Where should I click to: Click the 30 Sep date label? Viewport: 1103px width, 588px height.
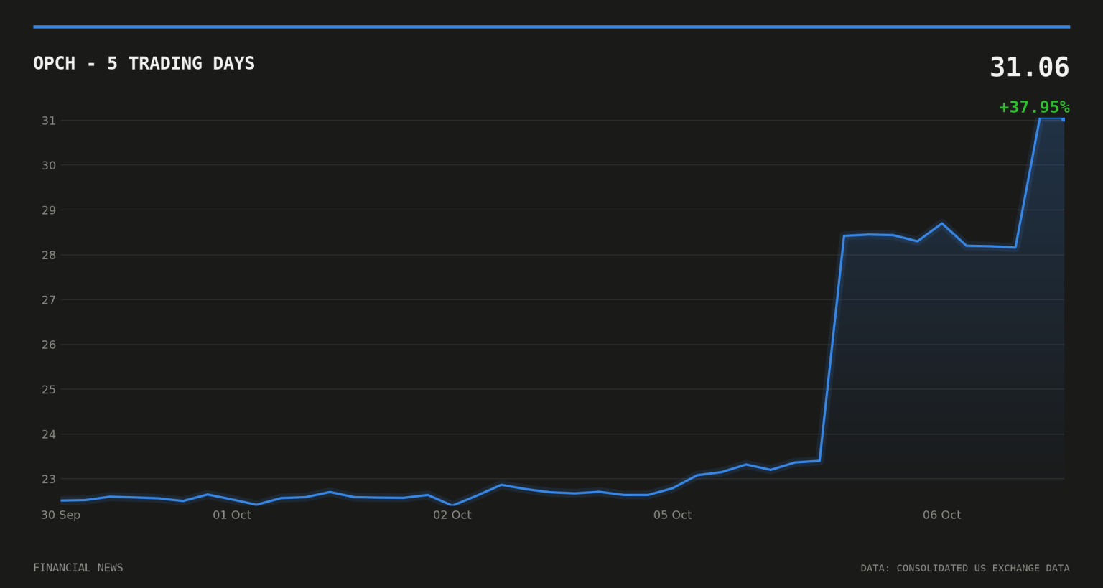(x=60, y=515)
